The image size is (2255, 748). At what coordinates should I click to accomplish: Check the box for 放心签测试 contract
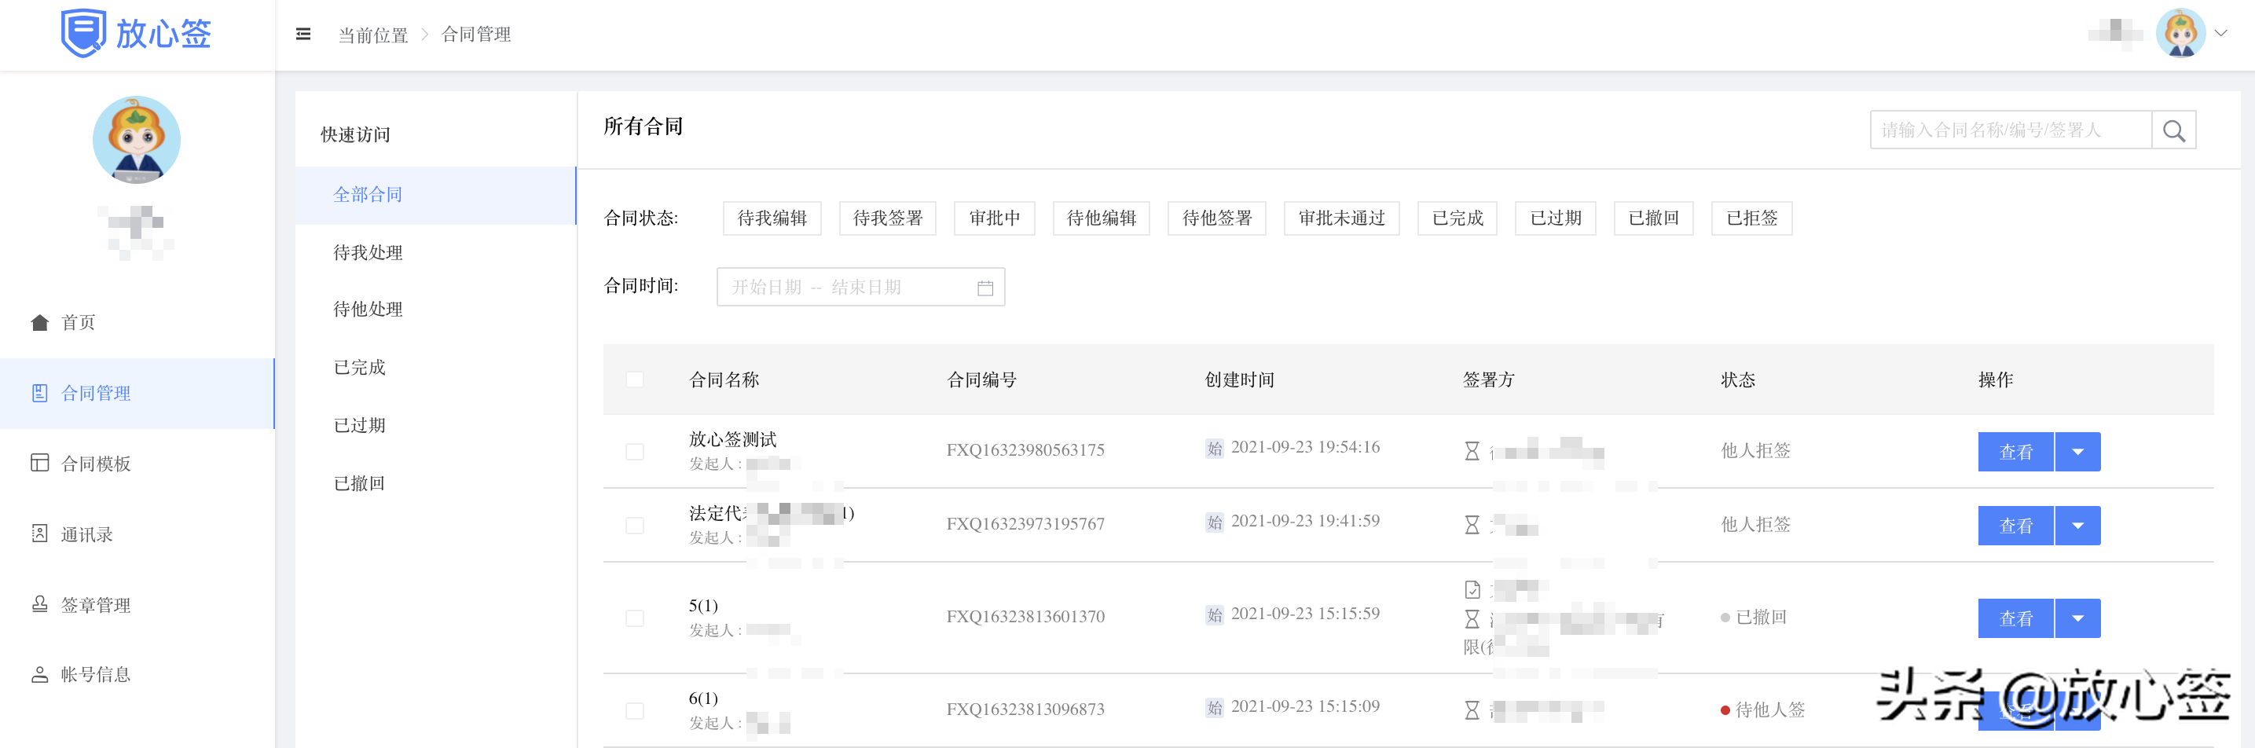[x=635, y=451]
